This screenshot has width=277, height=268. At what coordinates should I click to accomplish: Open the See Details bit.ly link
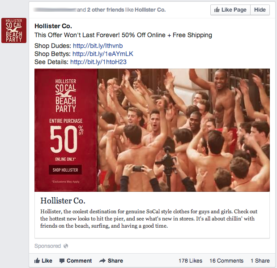98,62
